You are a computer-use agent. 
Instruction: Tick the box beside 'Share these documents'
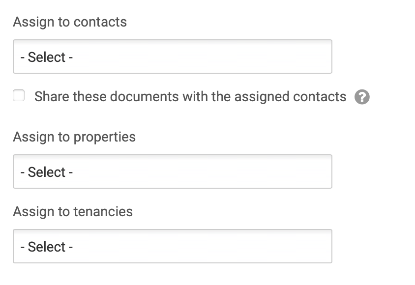19,95
